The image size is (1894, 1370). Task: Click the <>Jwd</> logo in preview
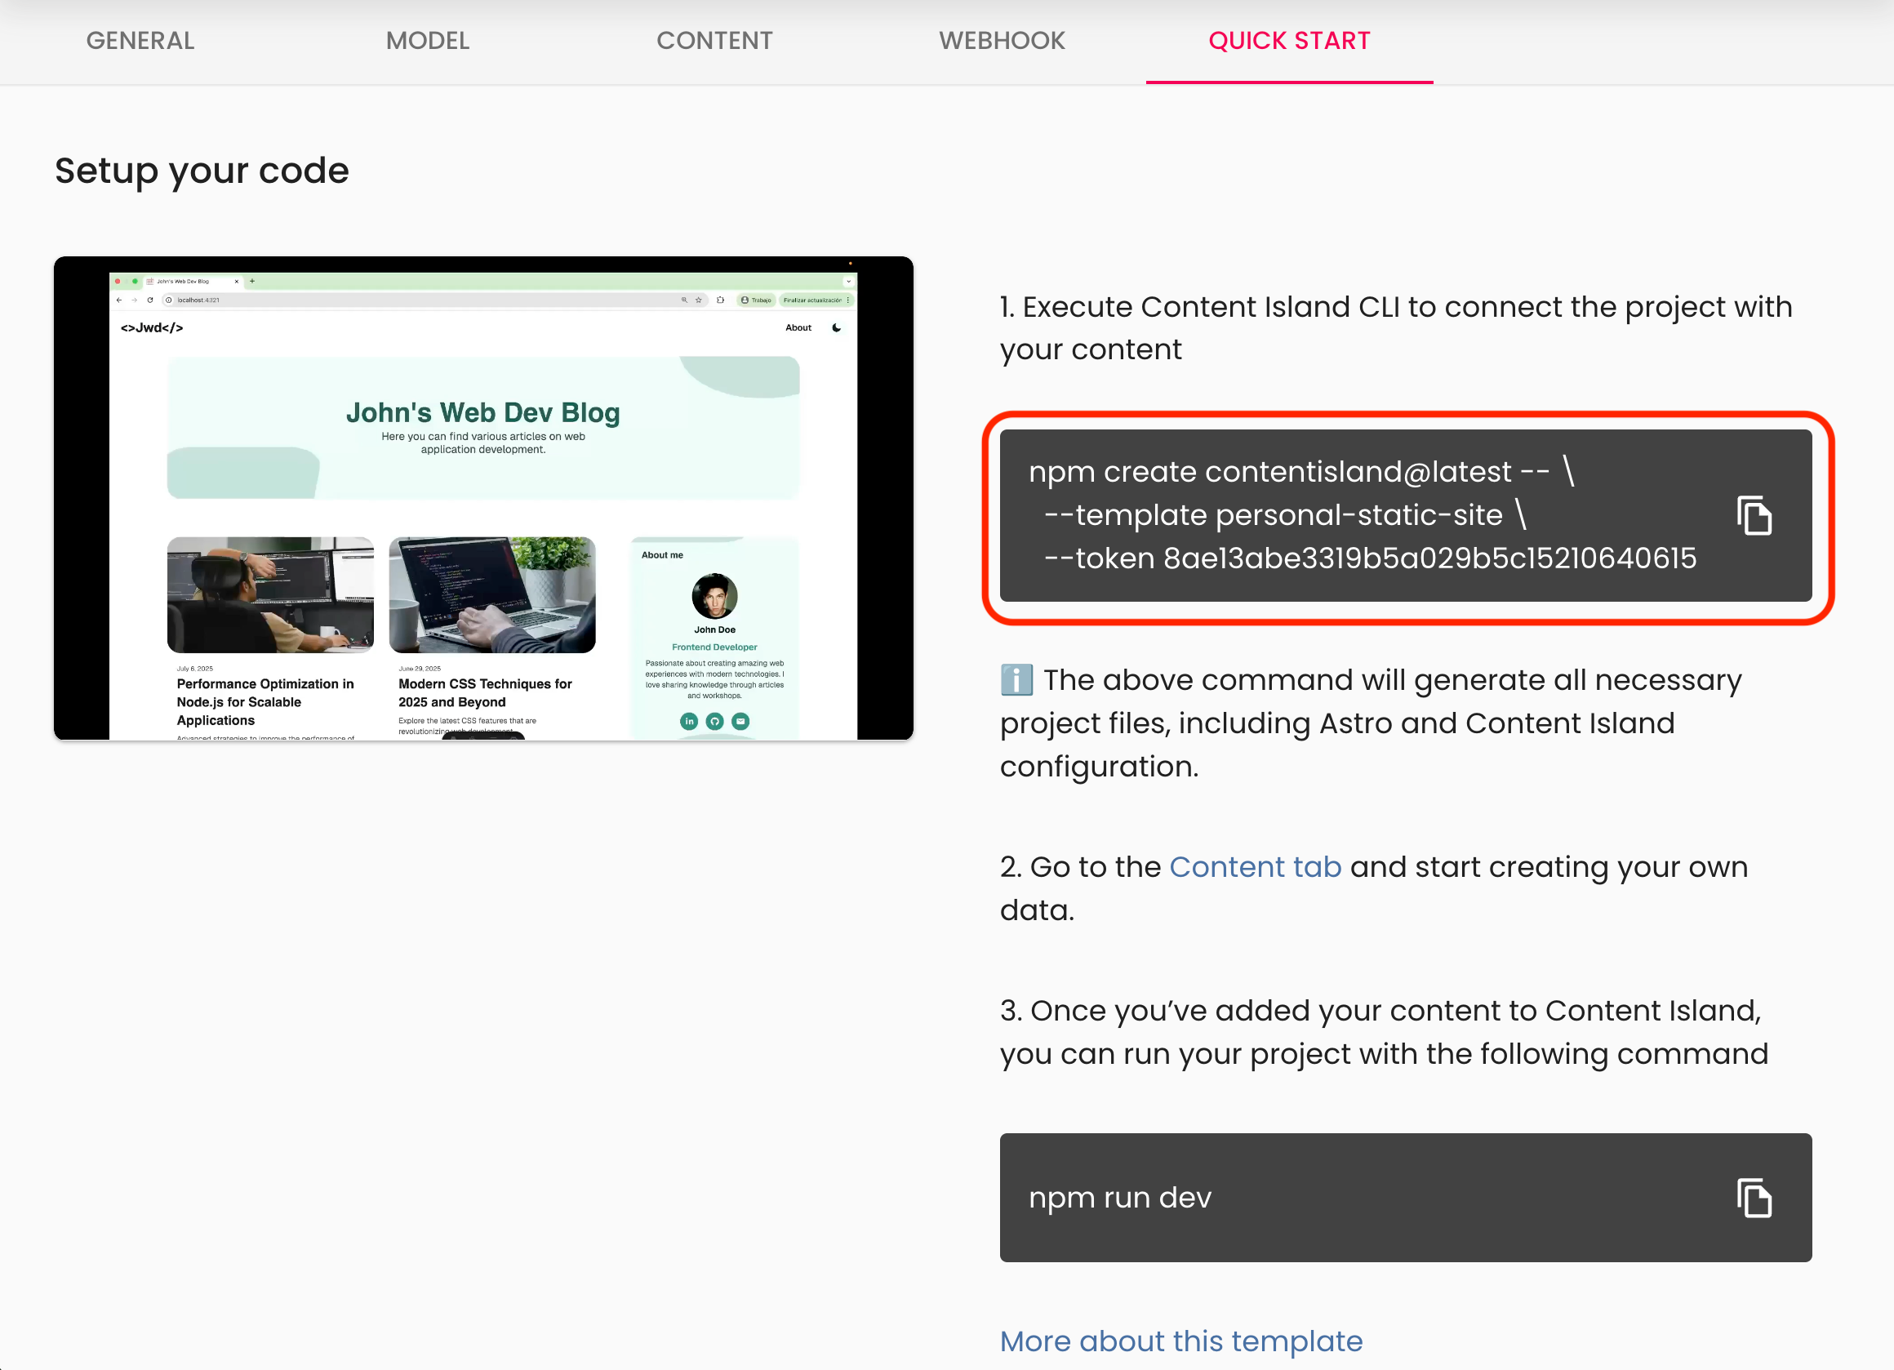152,327
